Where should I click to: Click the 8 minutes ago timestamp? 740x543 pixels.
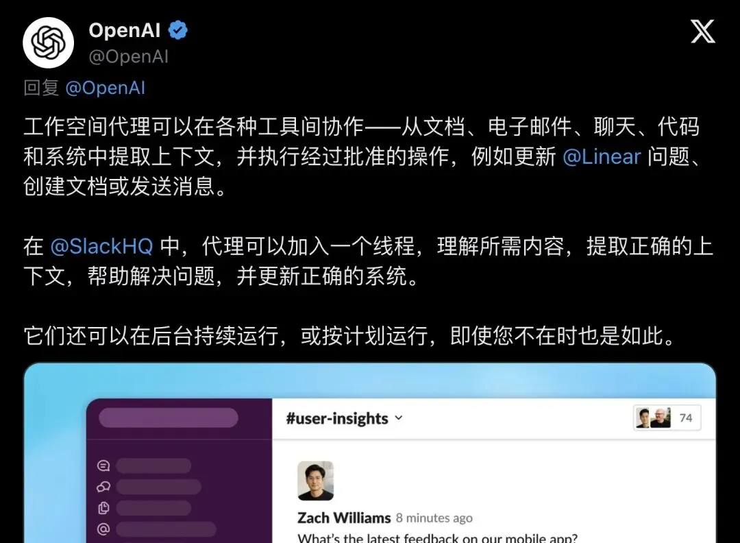click(434, 518)
